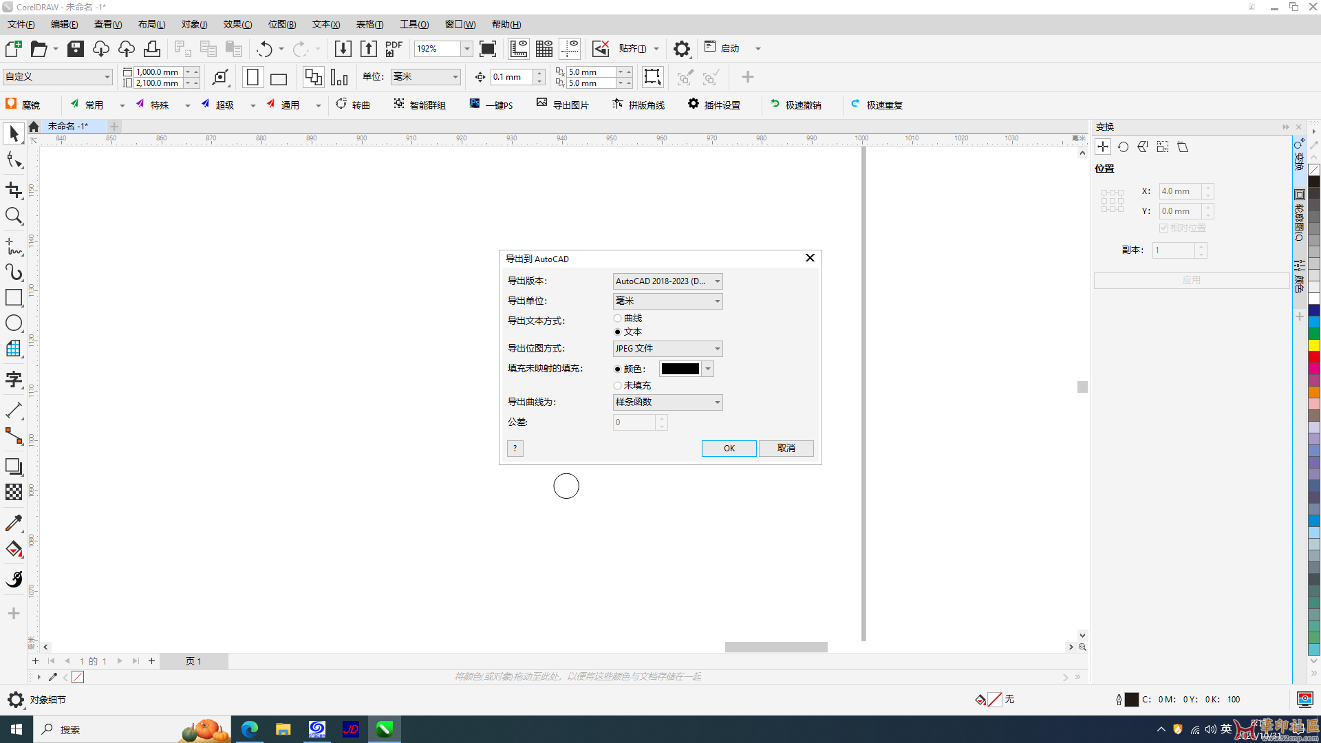Open the 文件 menu
Viewport: 1321px width, 743px height.
coord(21,25)
